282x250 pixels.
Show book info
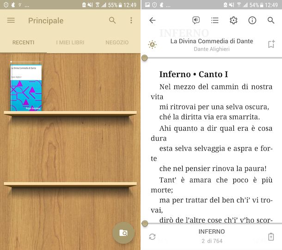tap(252, 20)
